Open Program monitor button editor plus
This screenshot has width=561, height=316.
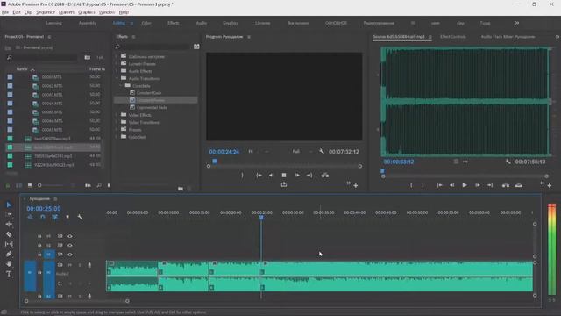[356, 185]
